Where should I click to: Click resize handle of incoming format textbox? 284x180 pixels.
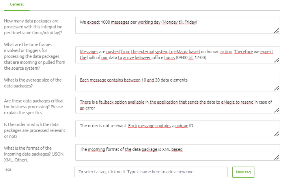point(277,158)
